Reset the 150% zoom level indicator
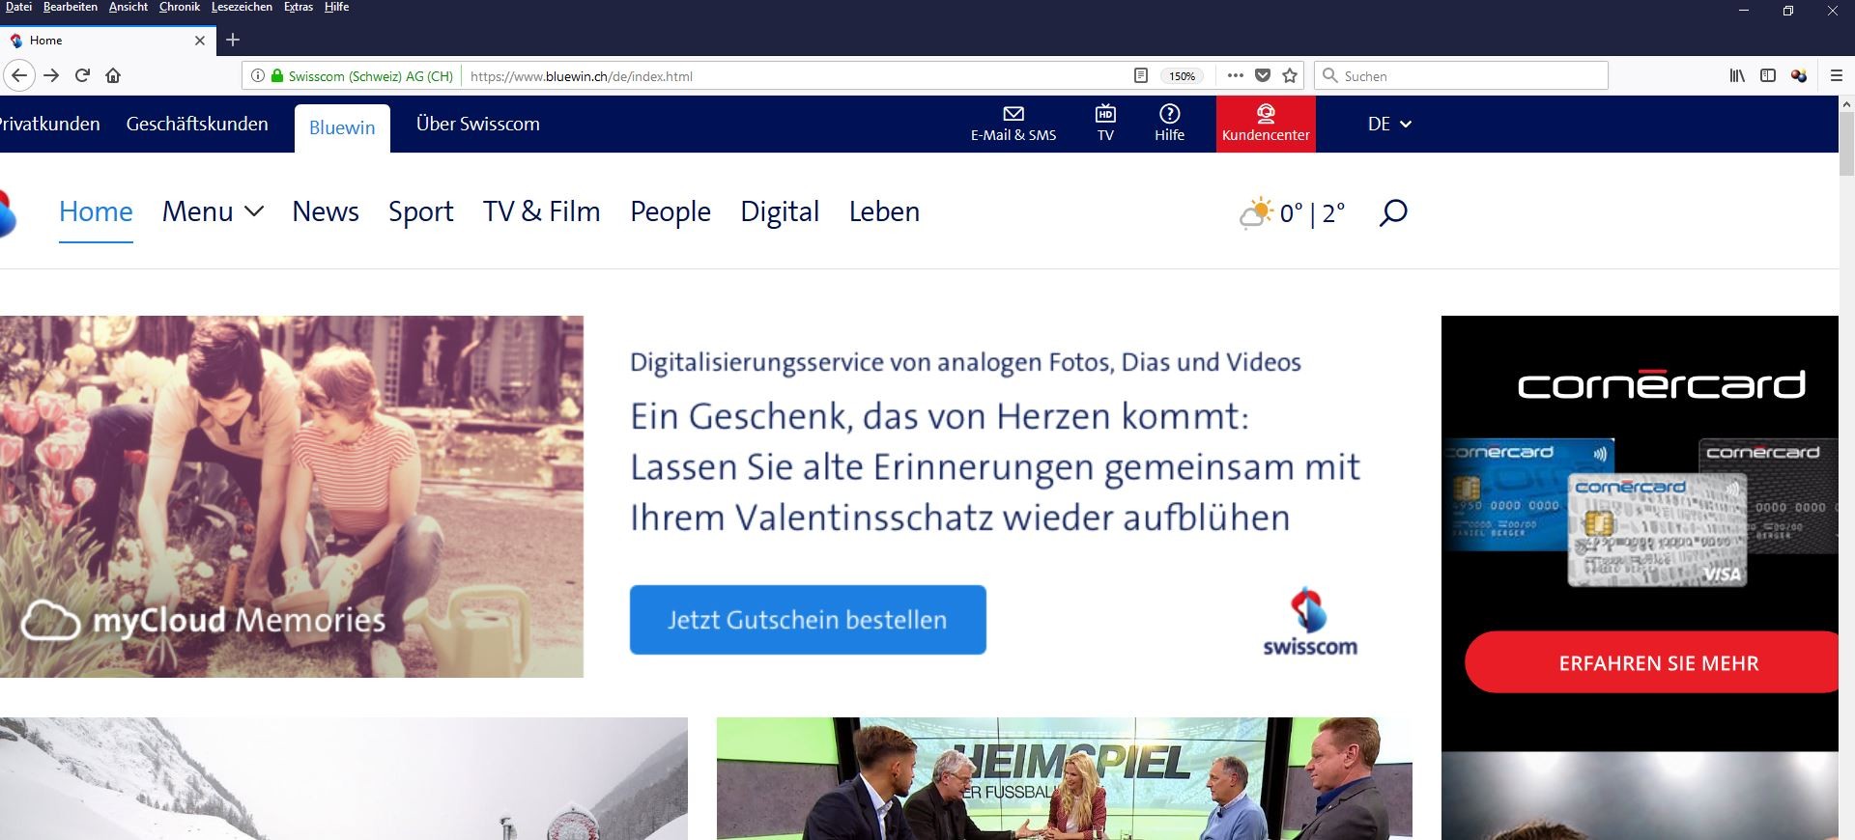Image resolution: width=1855 pixels, height=840 pixels. tap(1182, 76)
